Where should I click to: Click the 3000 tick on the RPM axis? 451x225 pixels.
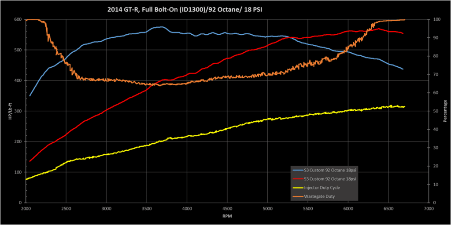click(107, 208)
